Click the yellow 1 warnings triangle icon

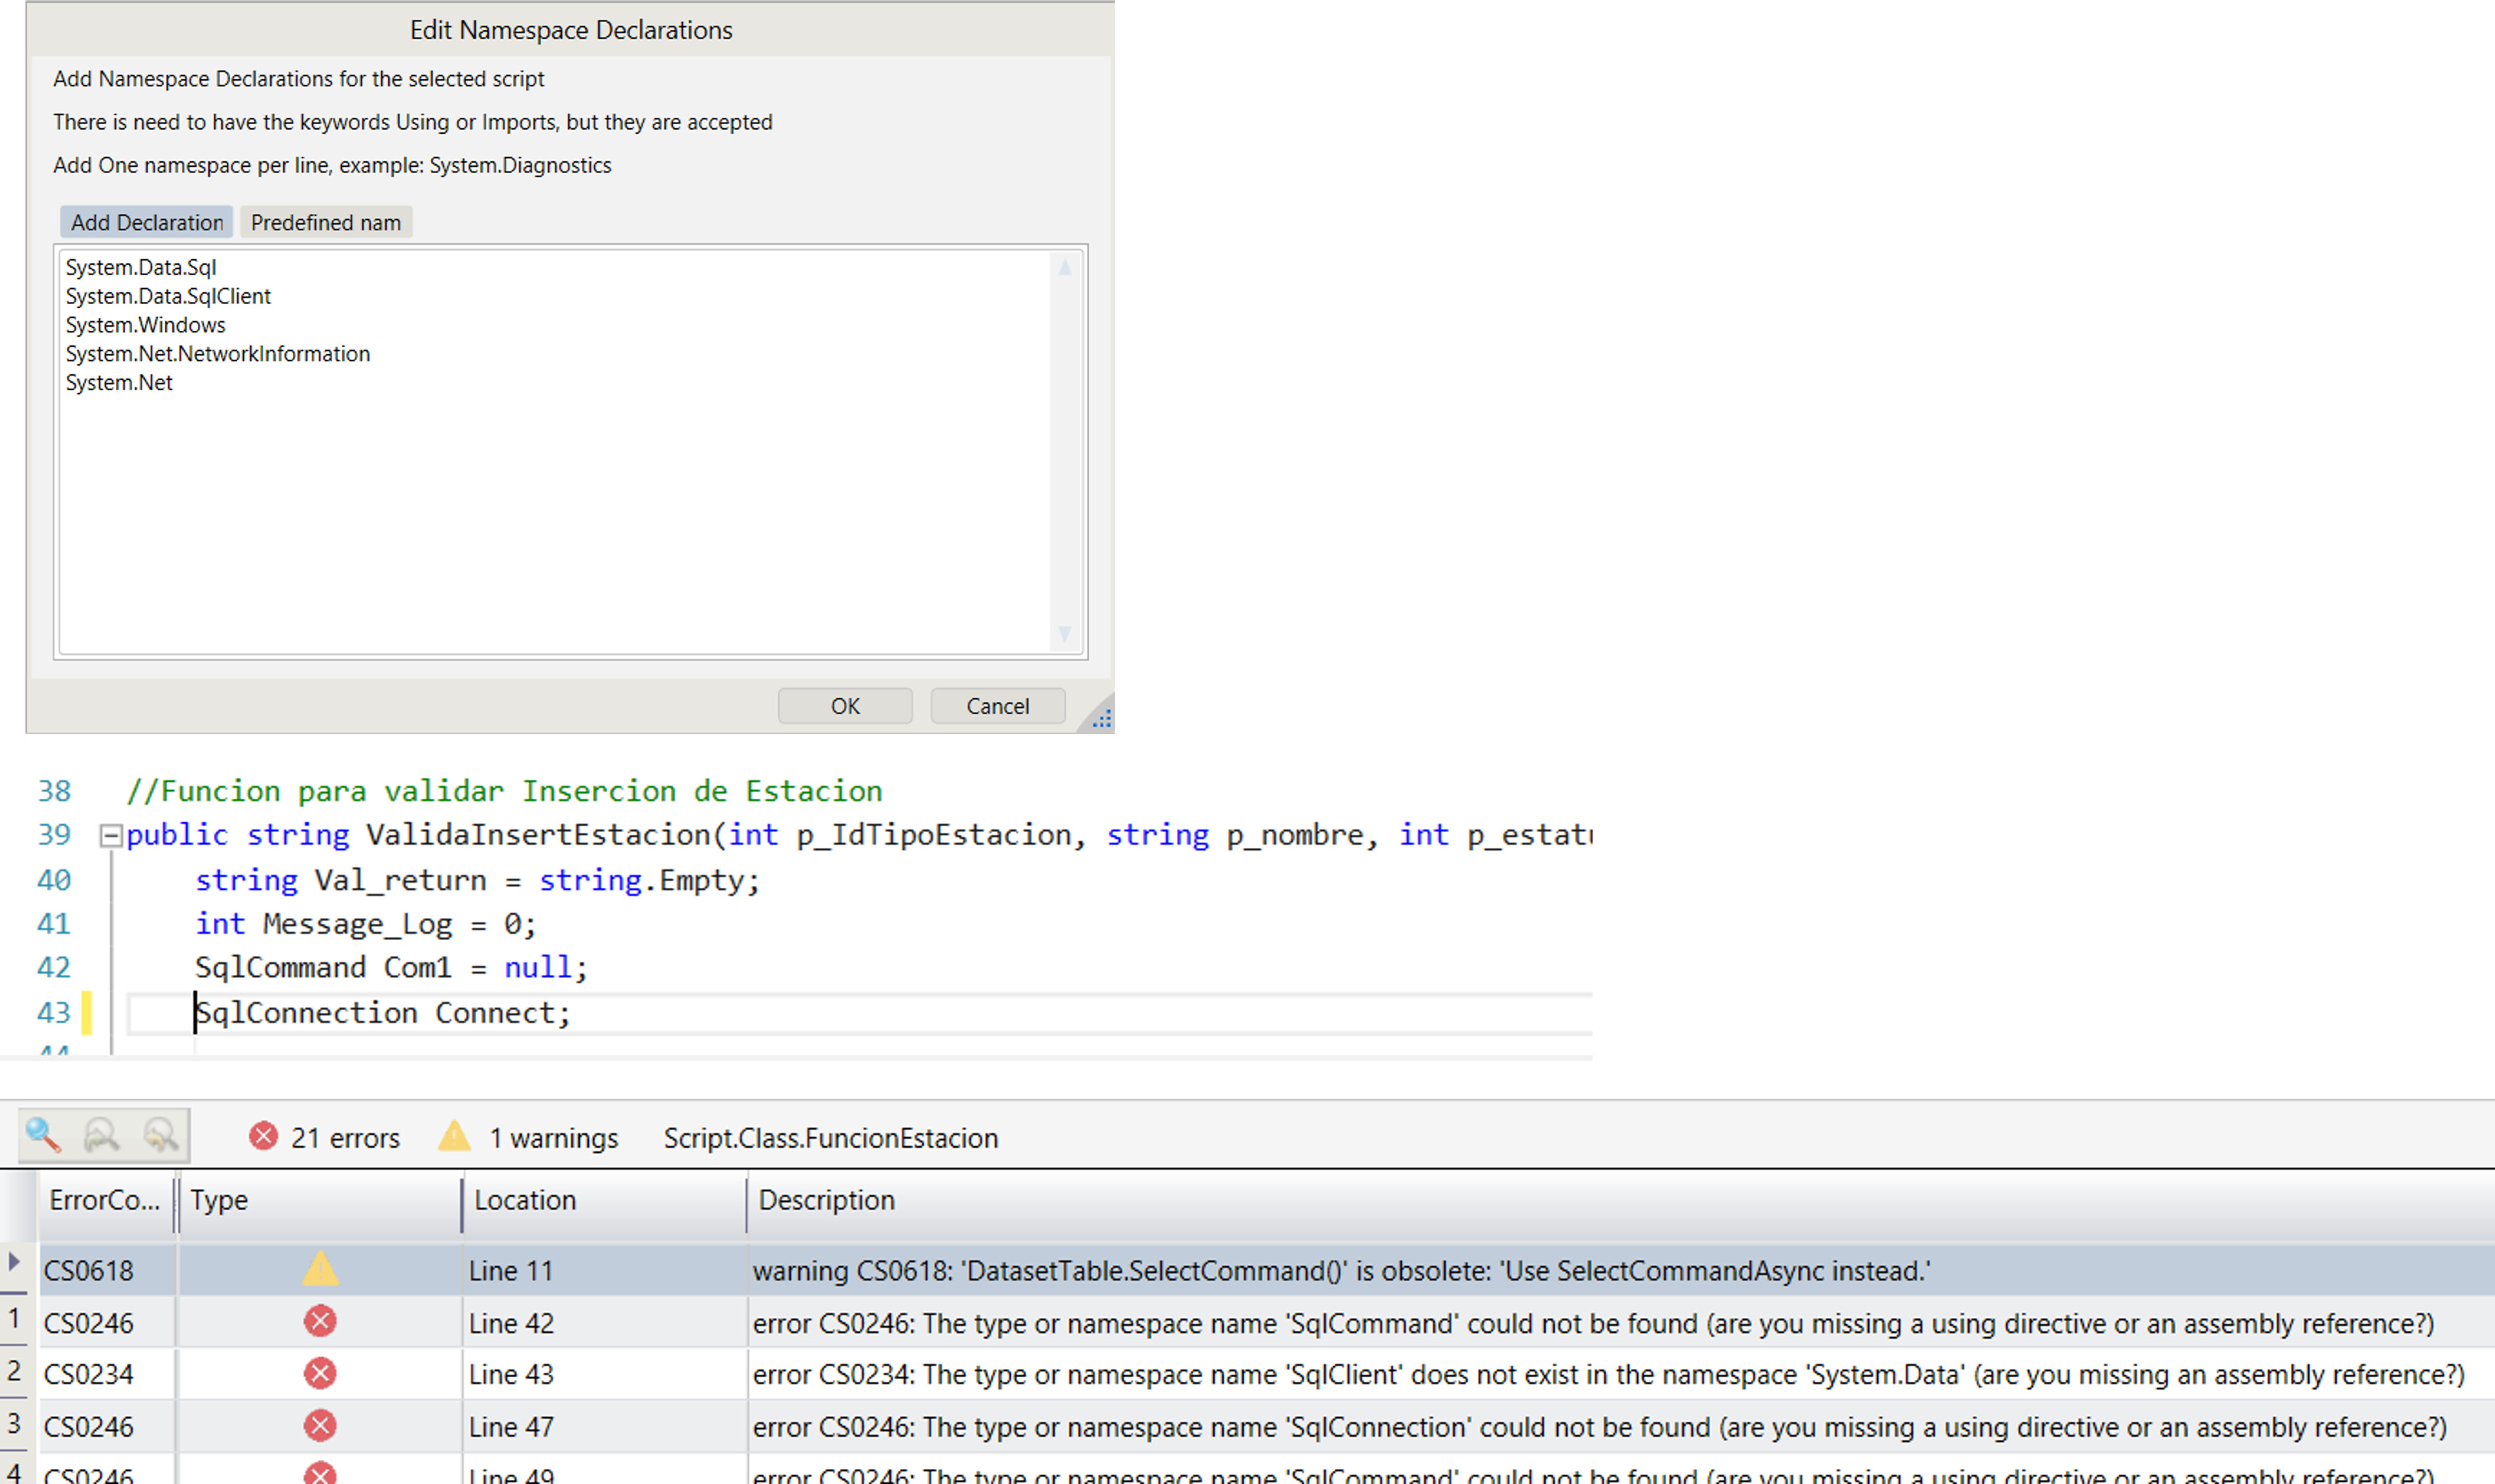tap(454, 1137)
